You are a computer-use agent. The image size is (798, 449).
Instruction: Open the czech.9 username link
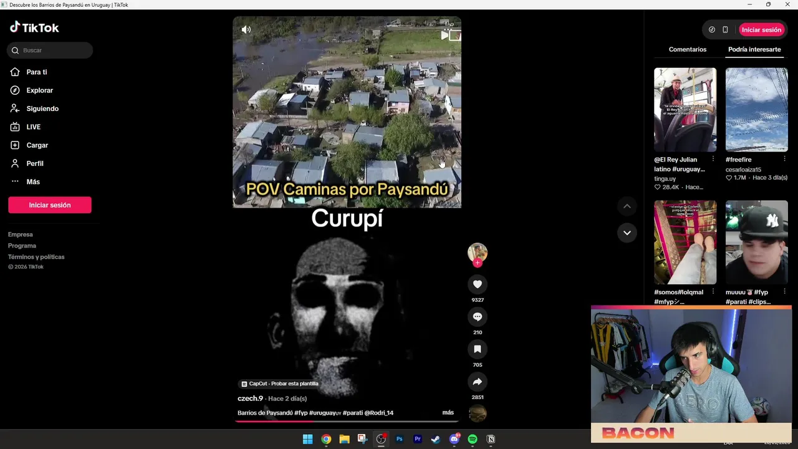point(250,398)
